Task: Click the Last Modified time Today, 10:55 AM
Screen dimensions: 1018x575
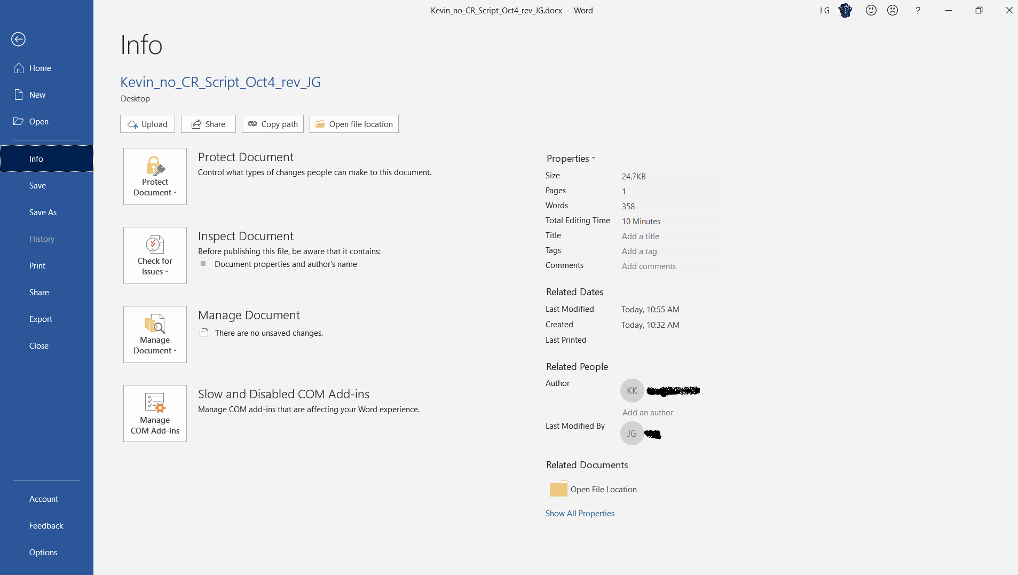Action: click(x=650, y=310)
